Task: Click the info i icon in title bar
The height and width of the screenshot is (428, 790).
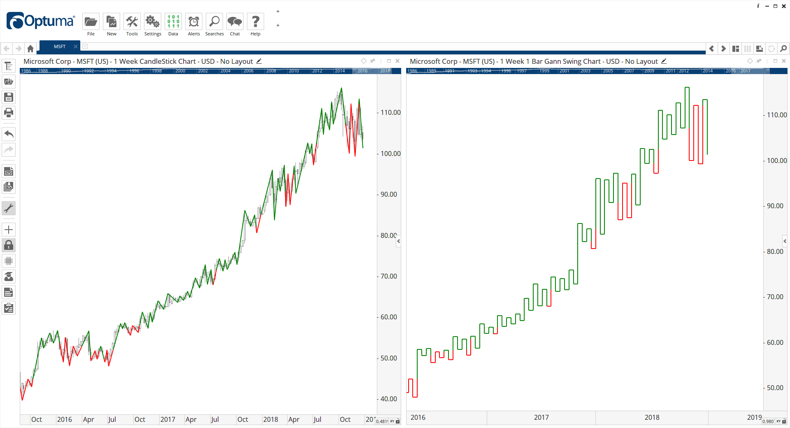Action: tap(758, 6)
